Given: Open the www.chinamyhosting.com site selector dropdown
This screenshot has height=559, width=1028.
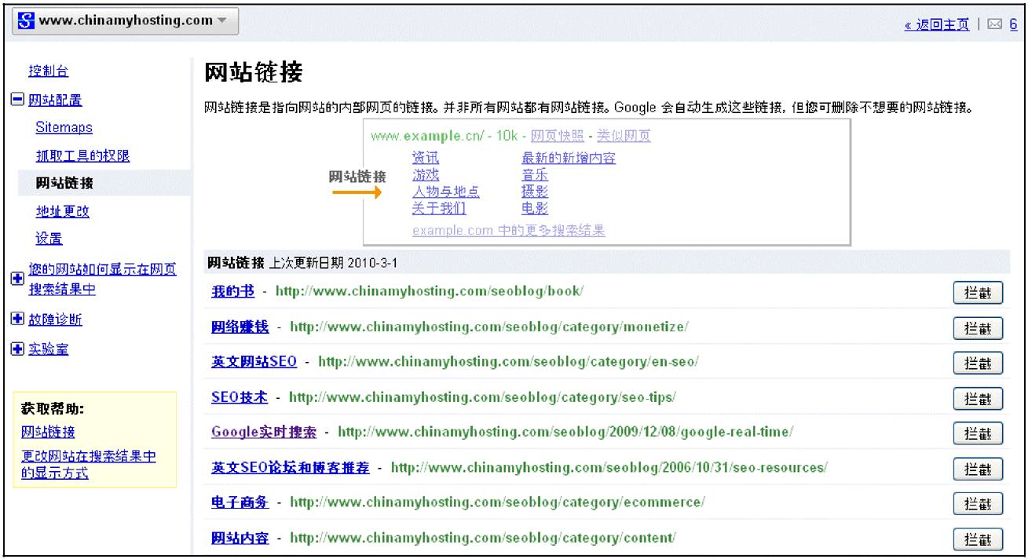Looking at the screenshot, I should 126,21.
